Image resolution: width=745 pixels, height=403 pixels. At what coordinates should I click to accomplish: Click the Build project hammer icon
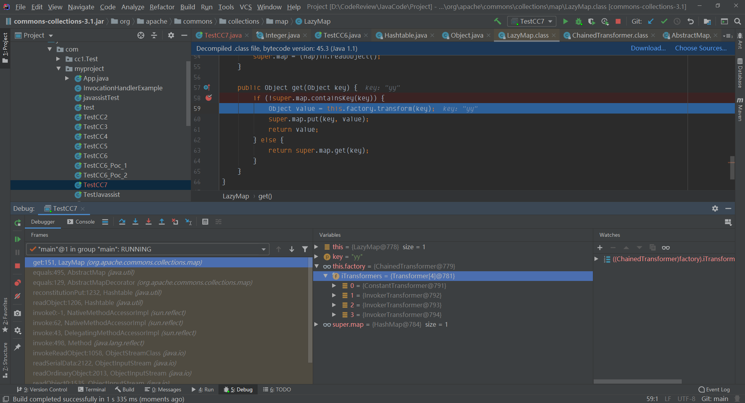[497, 21]
